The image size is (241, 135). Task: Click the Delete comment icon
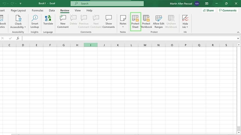point(73,18)
